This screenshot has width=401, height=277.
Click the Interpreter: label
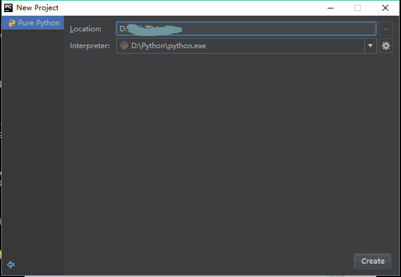[90, 46]
